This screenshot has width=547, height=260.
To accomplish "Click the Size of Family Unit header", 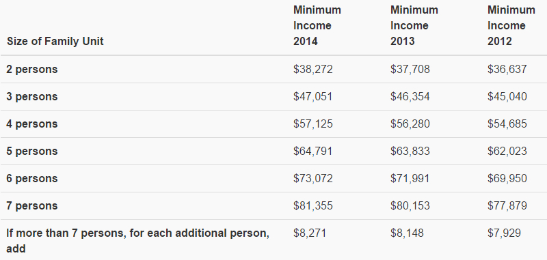I will pos(55,42).
